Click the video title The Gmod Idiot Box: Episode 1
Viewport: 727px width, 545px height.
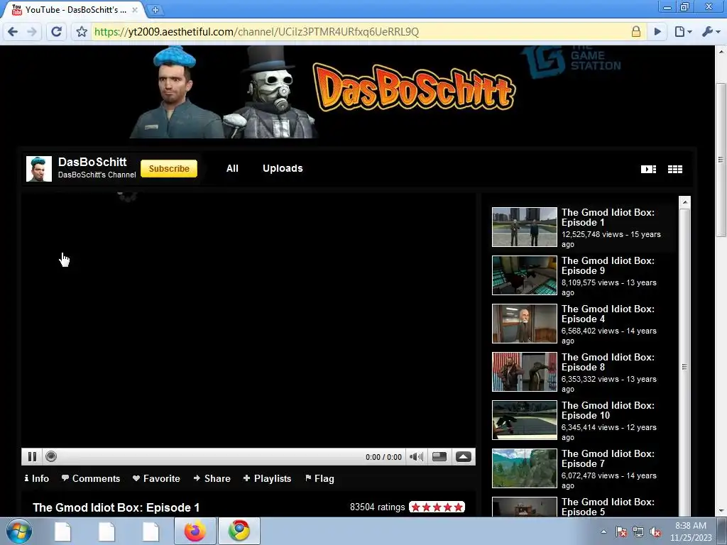click(116, 507)
